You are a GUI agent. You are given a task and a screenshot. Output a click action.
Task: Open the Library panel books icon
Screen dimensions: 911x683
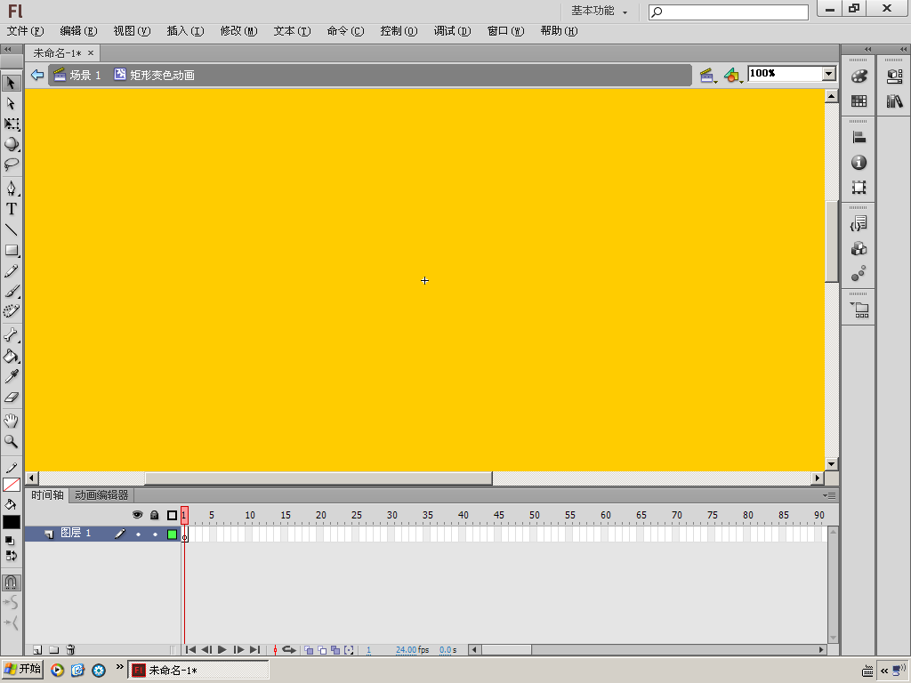(895, 101)
